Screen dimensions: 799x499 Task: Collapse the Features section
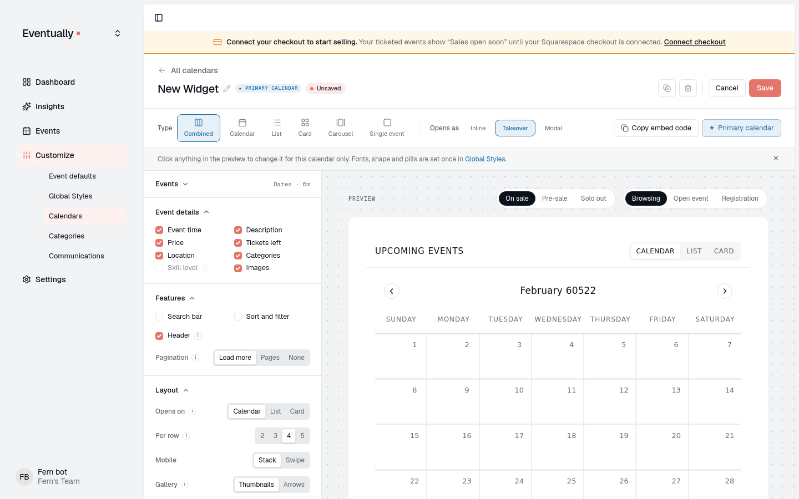[175, 298]
